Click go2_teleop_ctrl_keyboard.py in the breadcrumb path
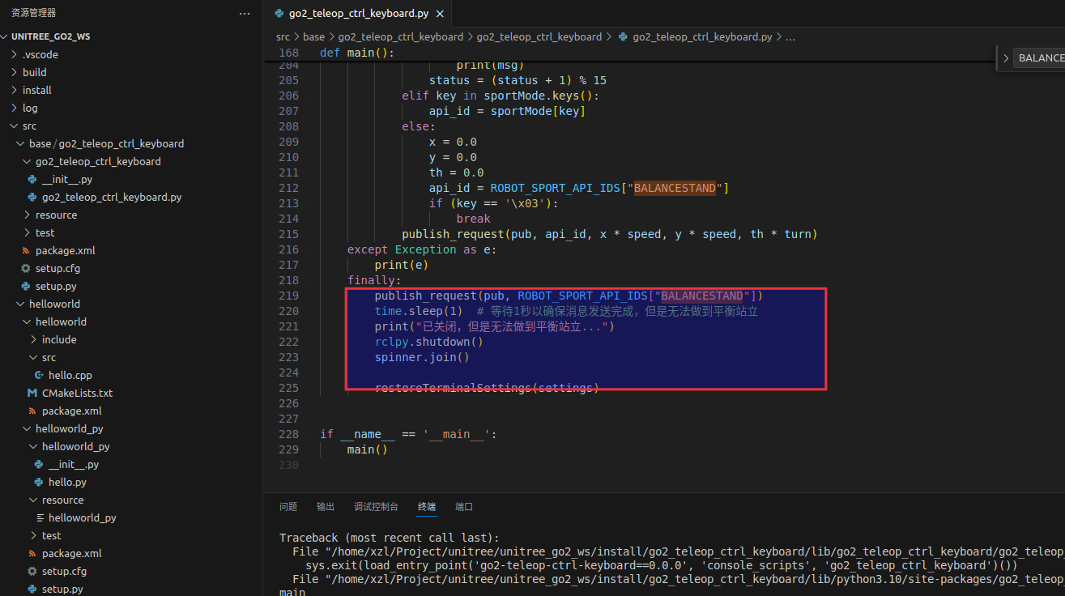This screenshot has width=1065, height=596. coord(702,36)
